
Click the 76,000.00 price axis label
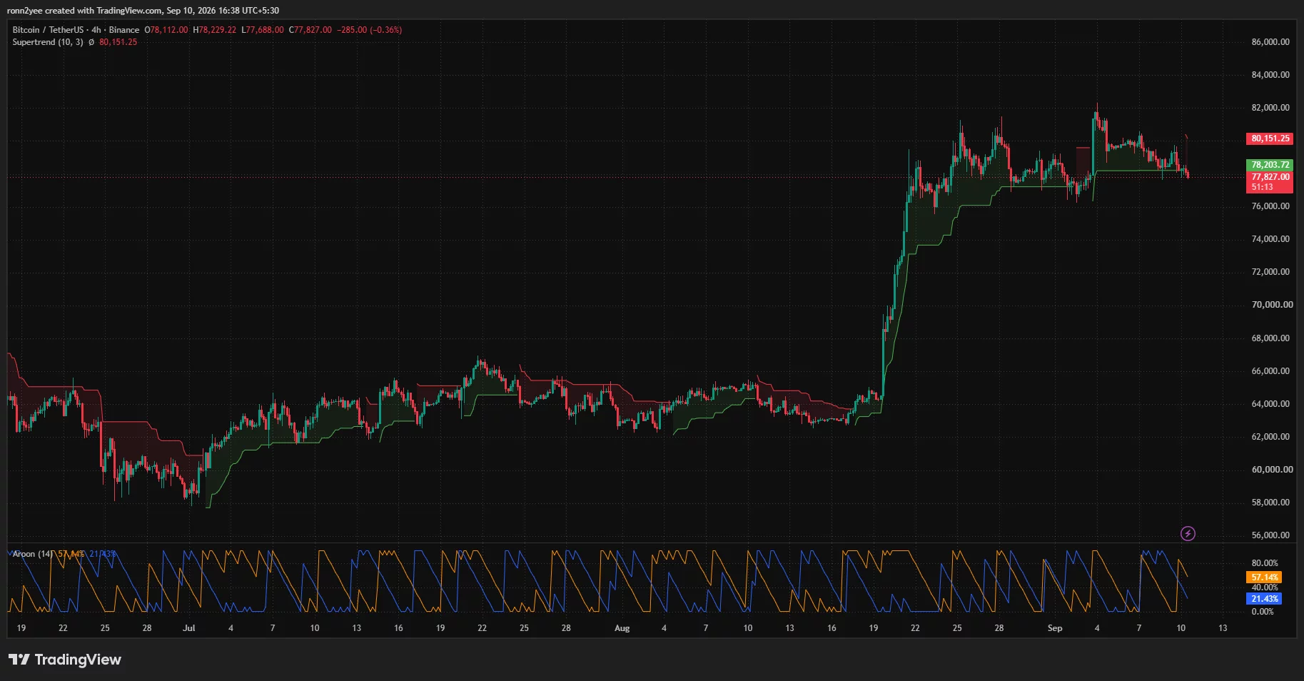tap(1270, 206)
